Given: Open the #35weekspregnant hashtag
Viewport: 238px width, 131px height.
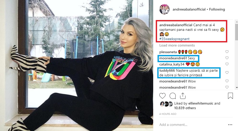Looking at the screenshot, I should point(174,39).
